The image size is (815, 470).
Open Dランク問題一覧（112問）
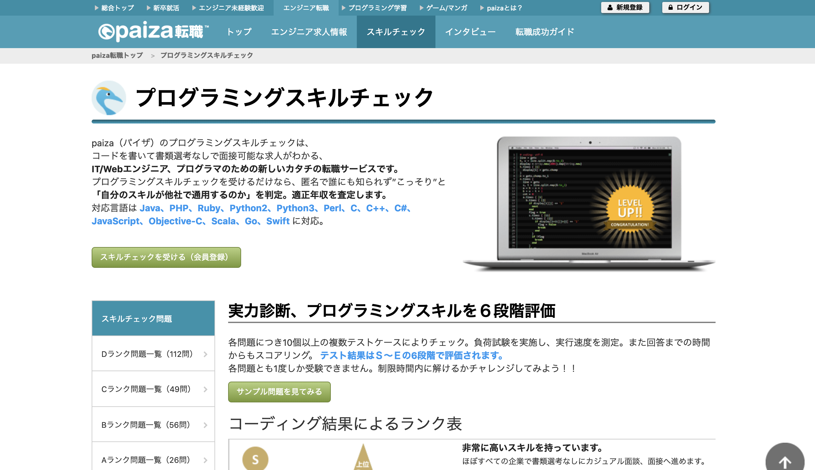coord(153,354)
